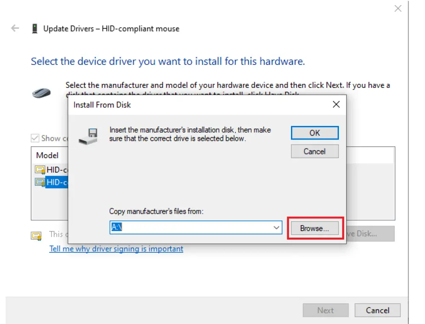Click the back navigation arrow

point(15,28)
